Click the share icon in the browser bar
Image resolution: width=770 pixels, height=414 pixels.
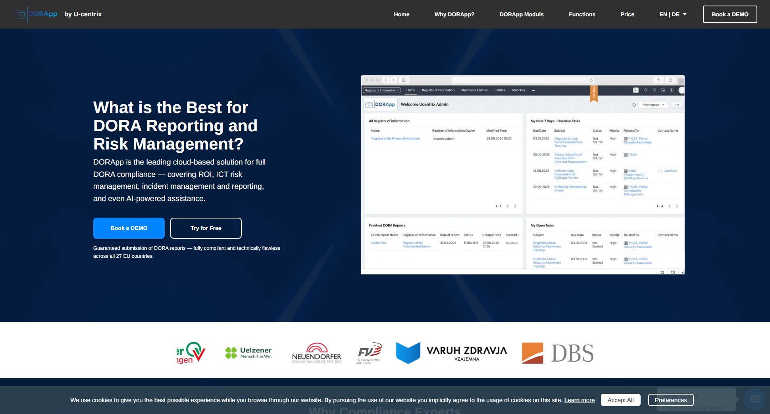(x=658, y=80)
